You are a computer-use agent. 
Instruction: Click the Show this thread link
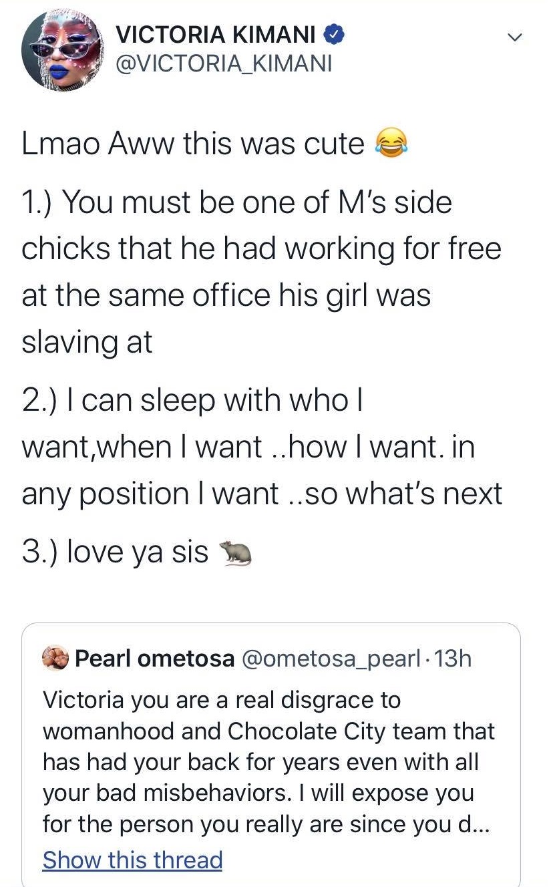[x=132, y=860]
